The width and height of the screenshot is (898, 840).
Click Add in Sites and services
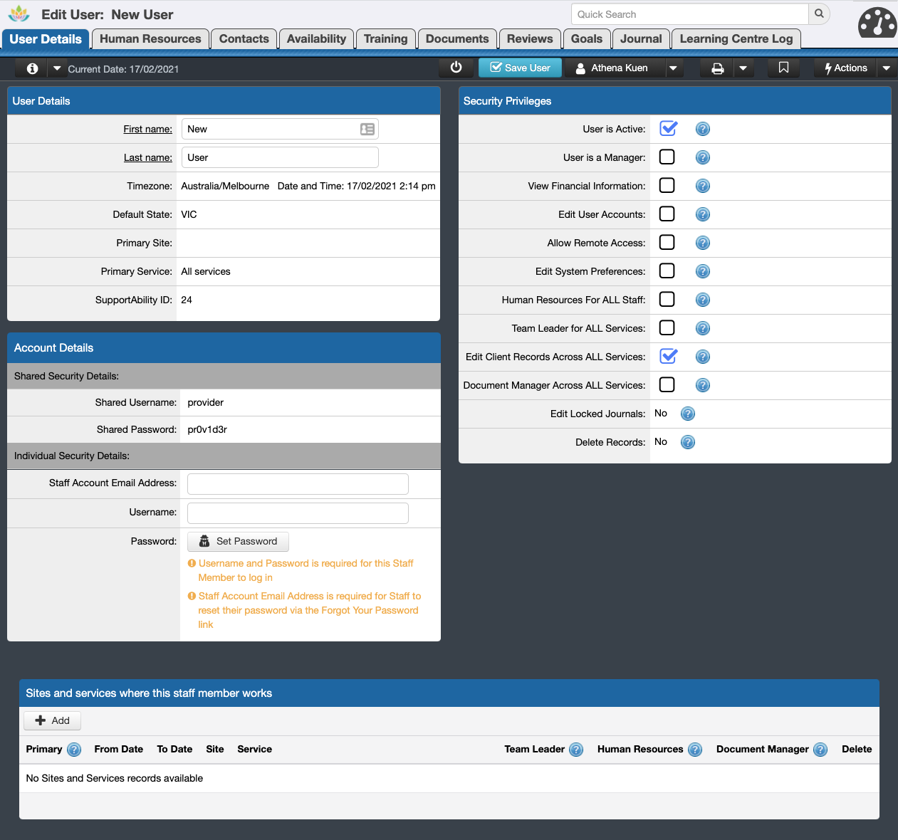click(x=53, y=720)
